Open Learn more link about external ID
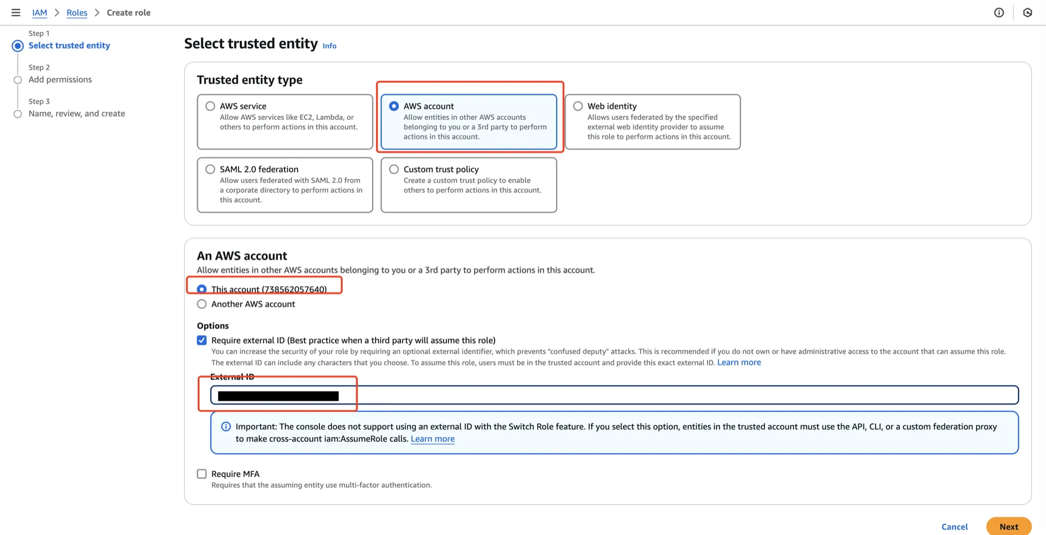 pyautogui.click(x=739, y=362)
